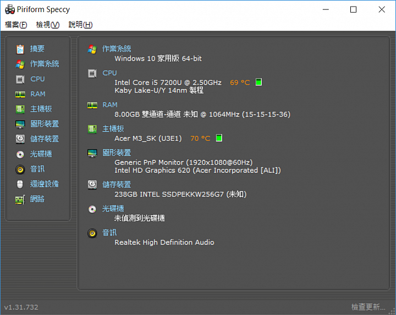The image size is (396, 315).
Task: Select the CPU chip icon in sidebar
Action: (20, 79)
